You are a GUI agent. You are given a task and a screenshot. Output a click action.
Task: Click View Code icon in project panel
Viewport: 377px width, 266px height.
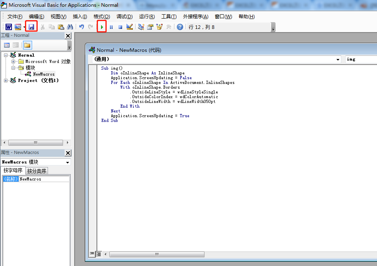click(x=7, y=45)
